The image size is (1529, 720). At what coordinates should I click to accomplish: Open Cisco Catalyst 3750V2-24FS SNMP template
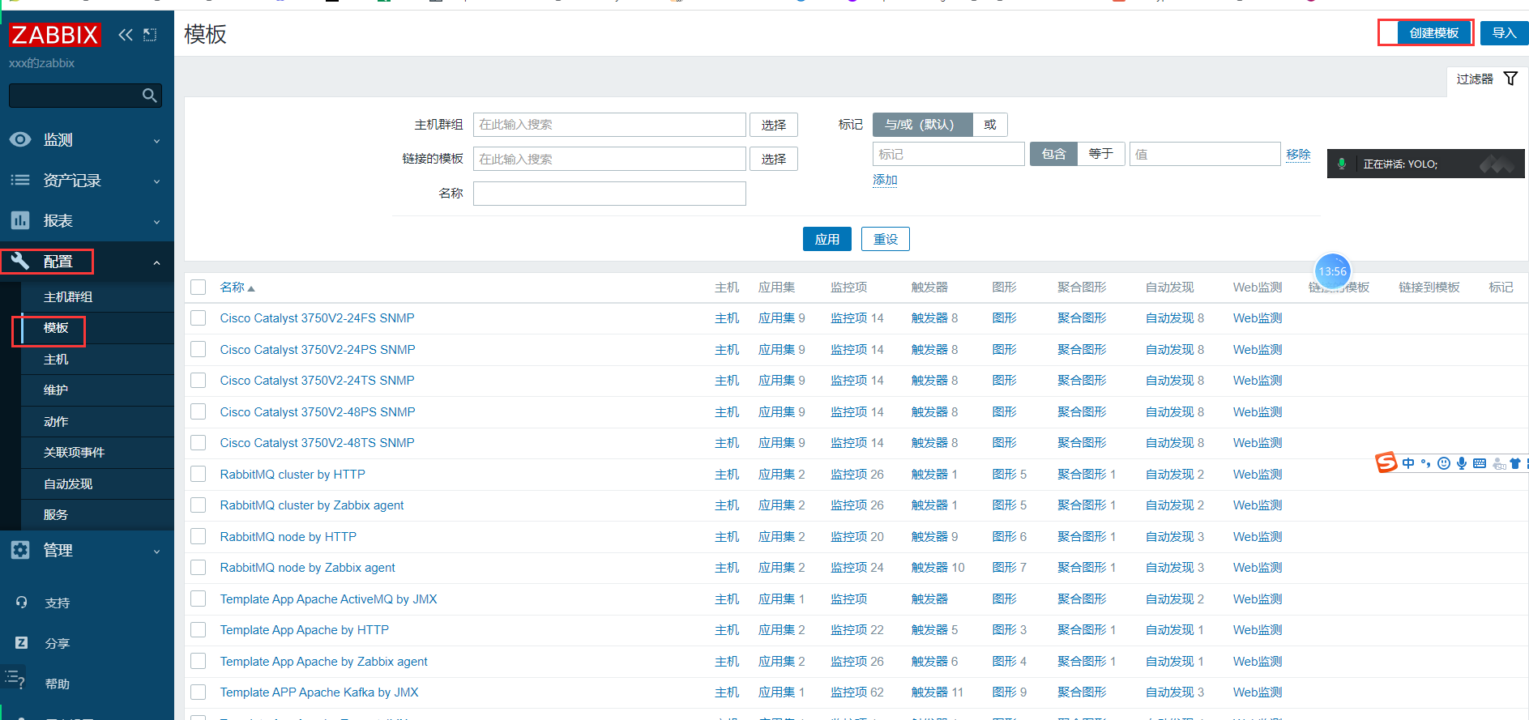pyautogui.click(x=317, y=318)
